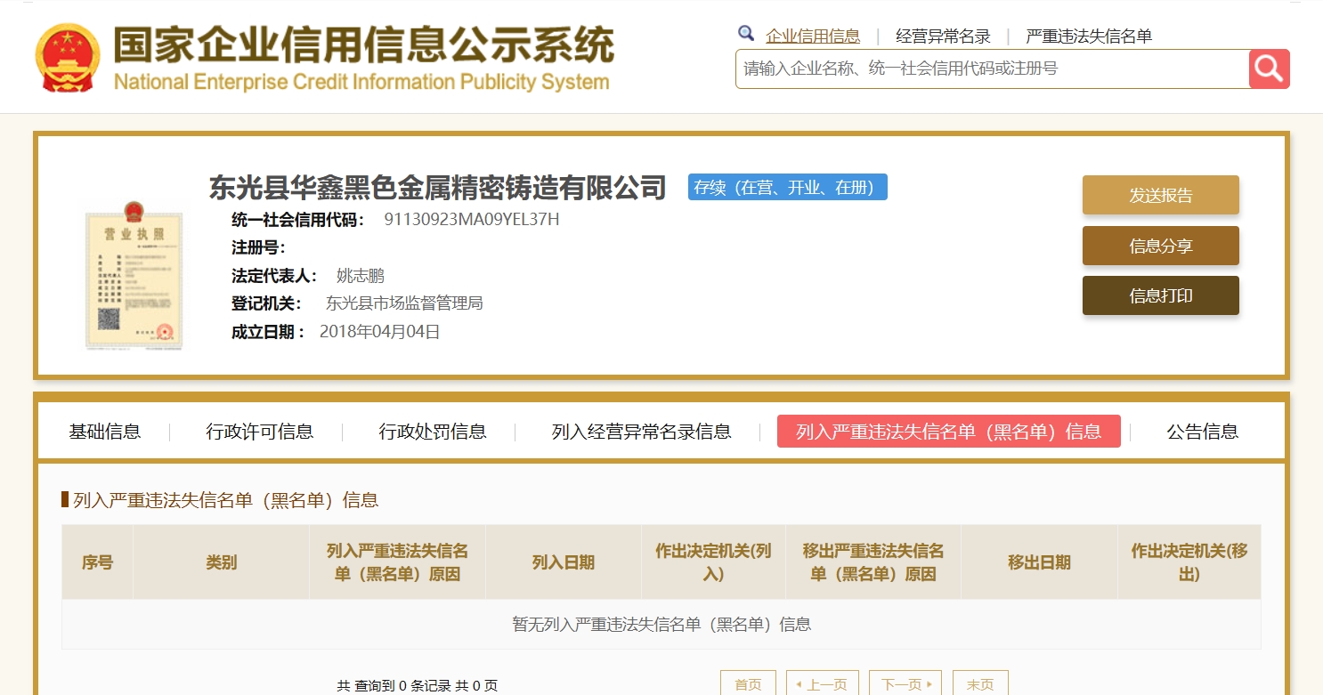1323x695 pixels.
Task: Click the small magnifier icon beside 企业信用信息
Action: 746,34
